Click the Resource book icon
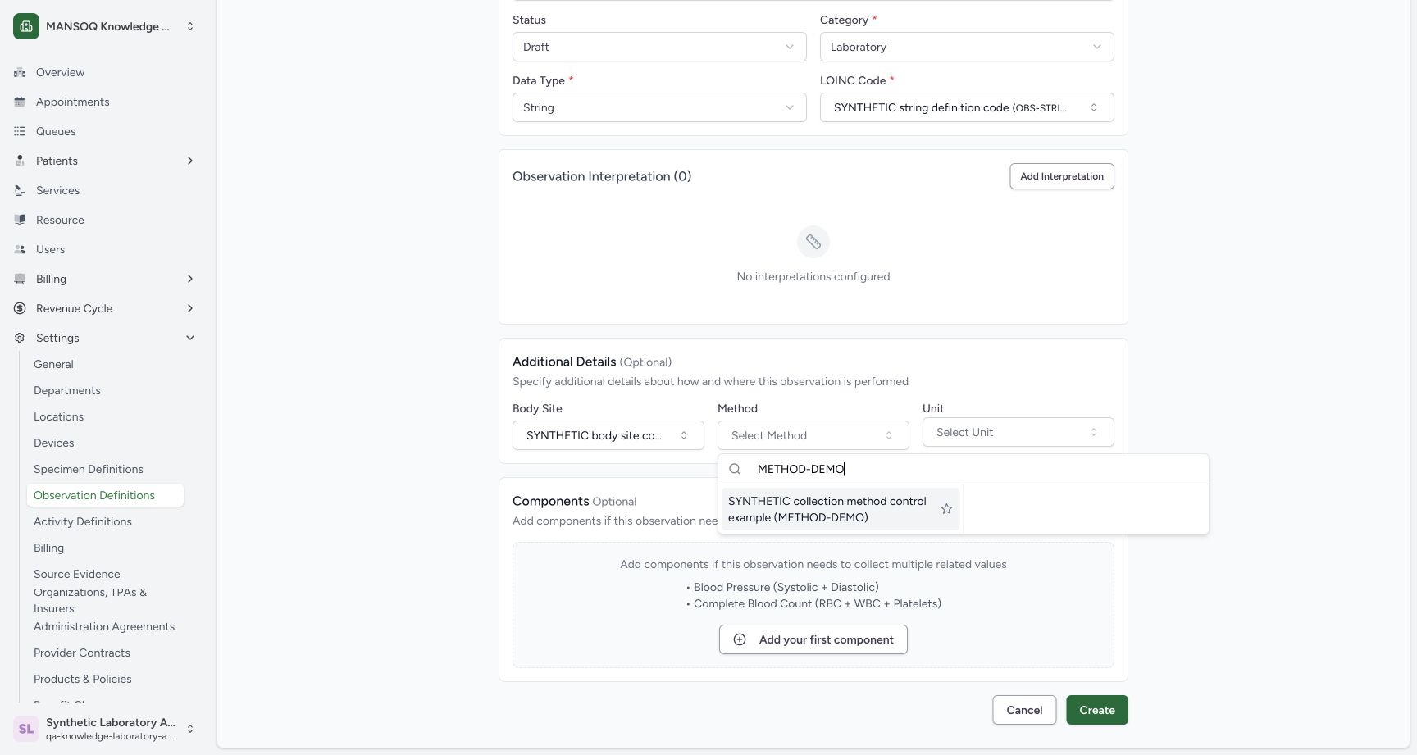The image size is (1417, 755). pos(20,220)
